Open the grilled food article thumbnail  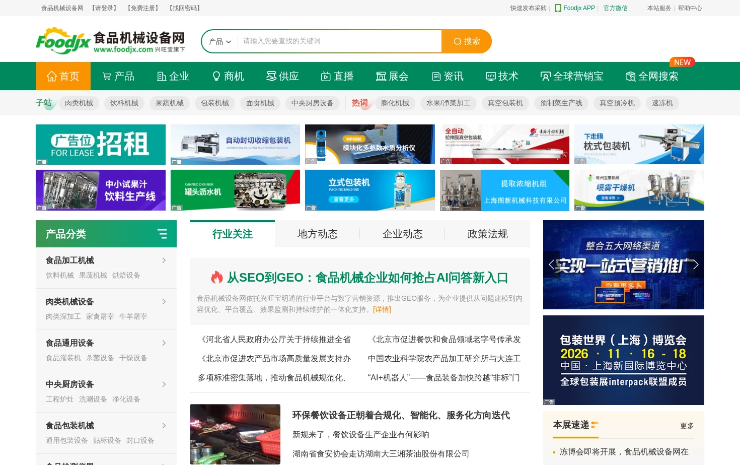(x=235, y=434)
